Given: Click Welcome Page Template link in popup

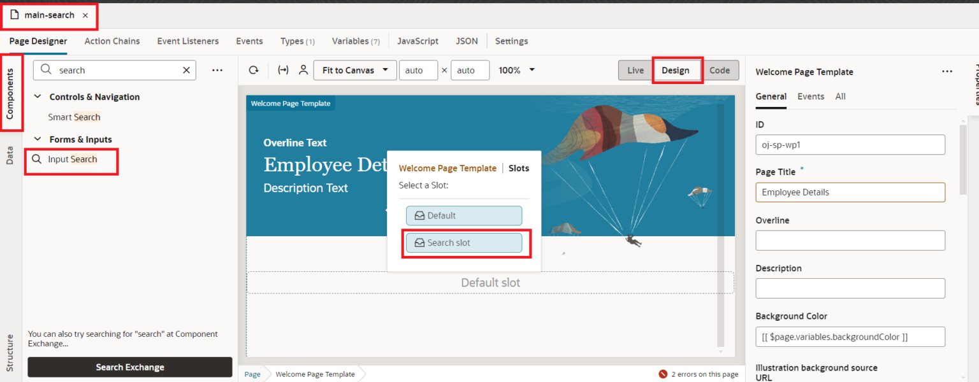Looking at the screenshot, I should click(447, 168).
